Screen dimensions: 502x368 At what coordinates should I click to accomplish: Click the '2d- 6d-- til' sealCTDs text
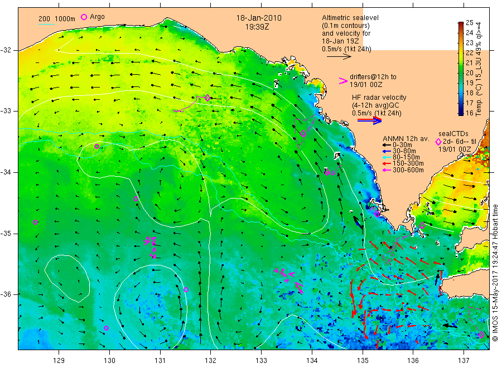click(x=460, y=142)
